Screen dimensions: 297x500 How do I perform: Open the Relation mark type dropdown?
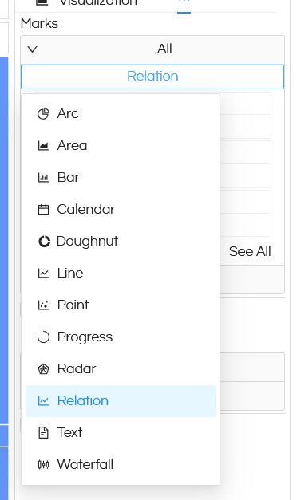[x=152, y=77]
